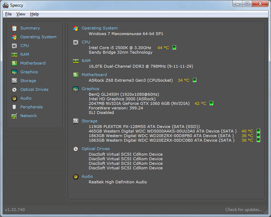
Task: Click the memory icon beside the RAM heading
Action: [x=76, y=61]
